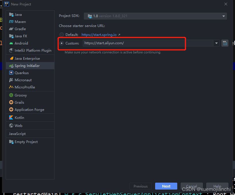Image resolution: width=235 pixels, height=195 pixels.
Task: Choose Maven project type
Action: tap(30, 22)
